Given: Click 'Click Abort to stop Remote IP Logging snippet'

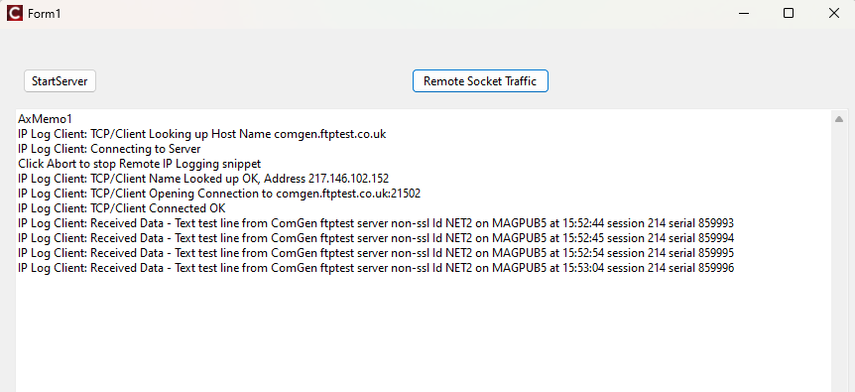Looking at the screenshot, I should pyautogui.click(x=140, y=164).
